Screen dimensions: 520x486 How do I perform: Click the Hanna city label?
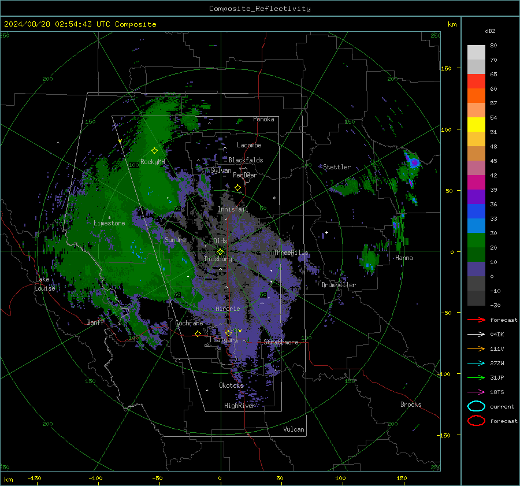(x=404, y=258)
